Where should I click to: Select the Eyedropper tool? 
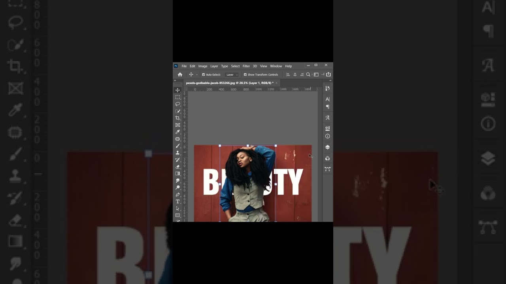pyautogui.click(x=177, y=132)
